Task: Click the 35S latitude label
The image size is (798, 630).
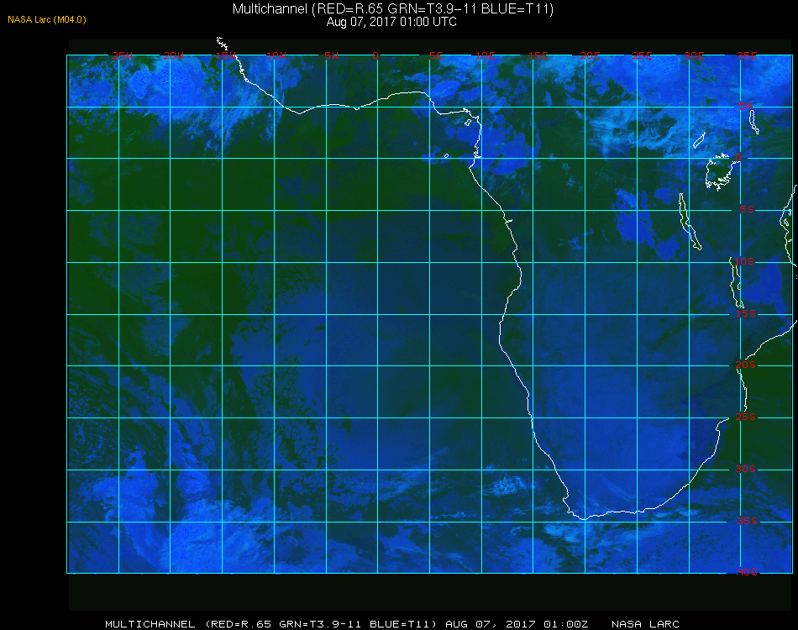Action: [747, 521]
